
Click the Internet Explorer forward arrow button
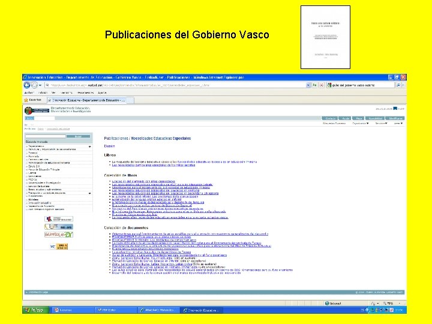[x=34, y=85]
